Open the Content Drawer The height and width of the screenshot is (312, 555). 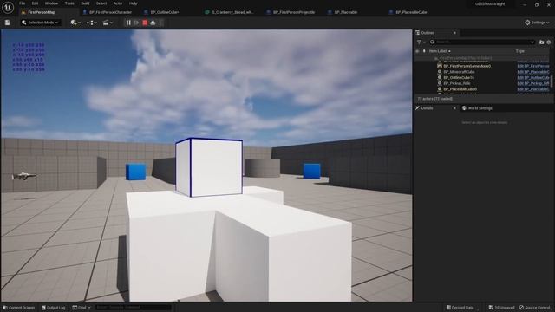pos(19,308)
